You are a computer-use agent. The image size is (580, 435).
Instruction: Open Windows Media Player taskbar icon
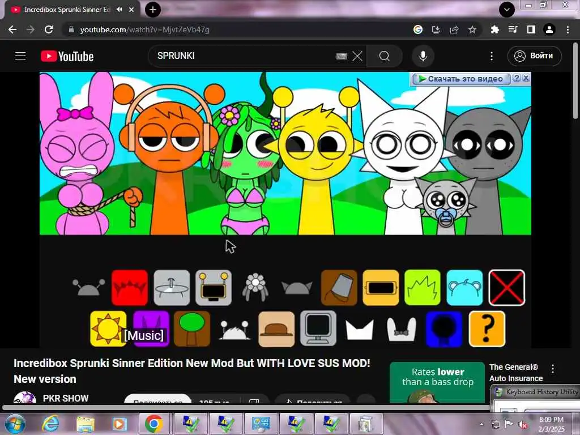[119, 424]
